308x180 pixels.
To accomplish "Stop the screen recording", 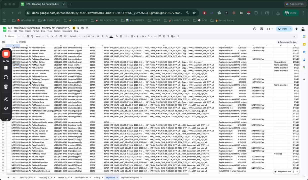I will pos(6,54).
